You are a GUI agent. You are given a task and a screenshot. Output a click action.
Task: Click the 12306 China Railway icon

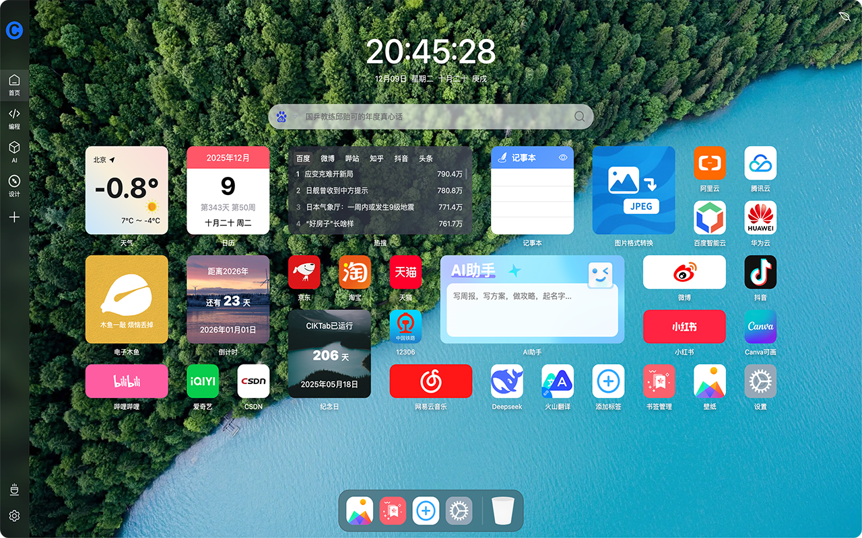tap(405, 327)
